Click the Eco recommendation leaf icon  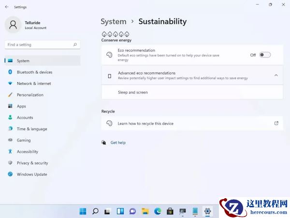pyautogui.click(x=109, y=55)
